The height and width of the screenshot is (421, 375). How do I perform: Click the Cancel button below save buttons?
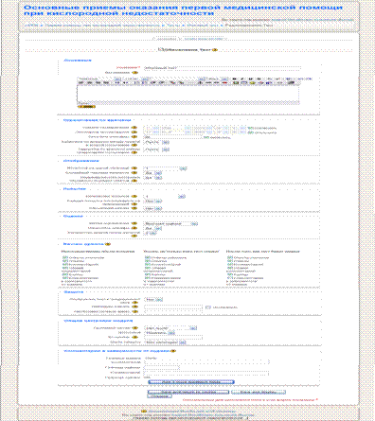(x=159, y=396)
